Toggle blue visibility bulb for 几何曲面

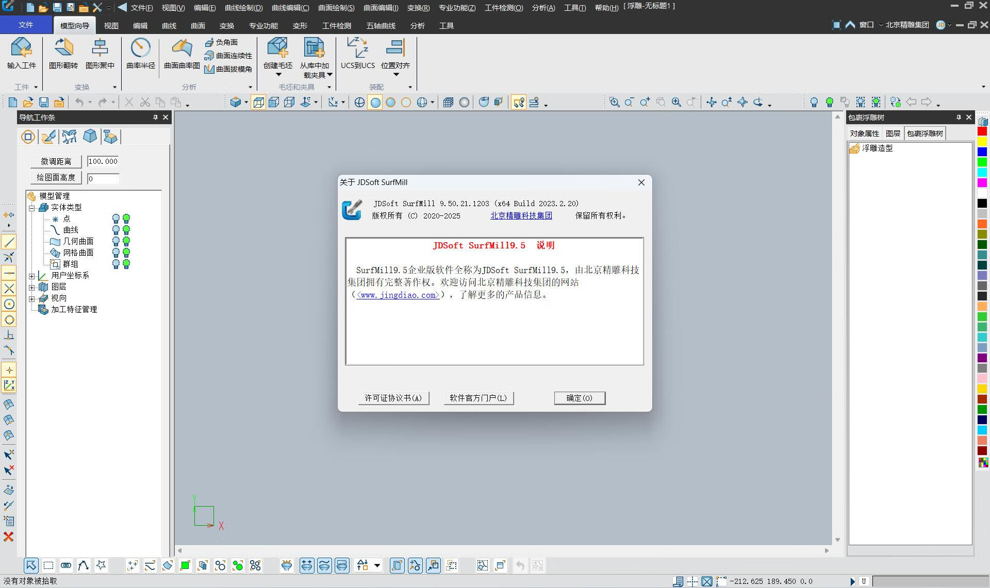click(x=116, y=241)
